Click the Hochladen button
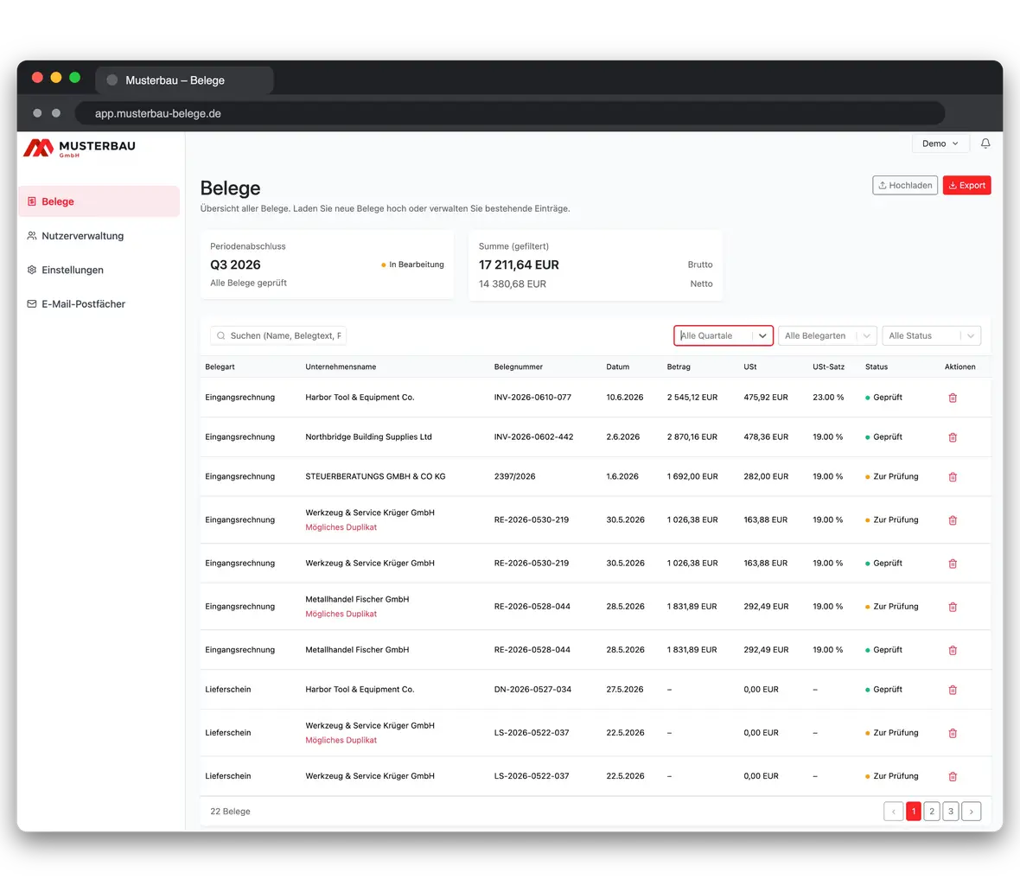The image size is (1020, 892). (905, 186)
